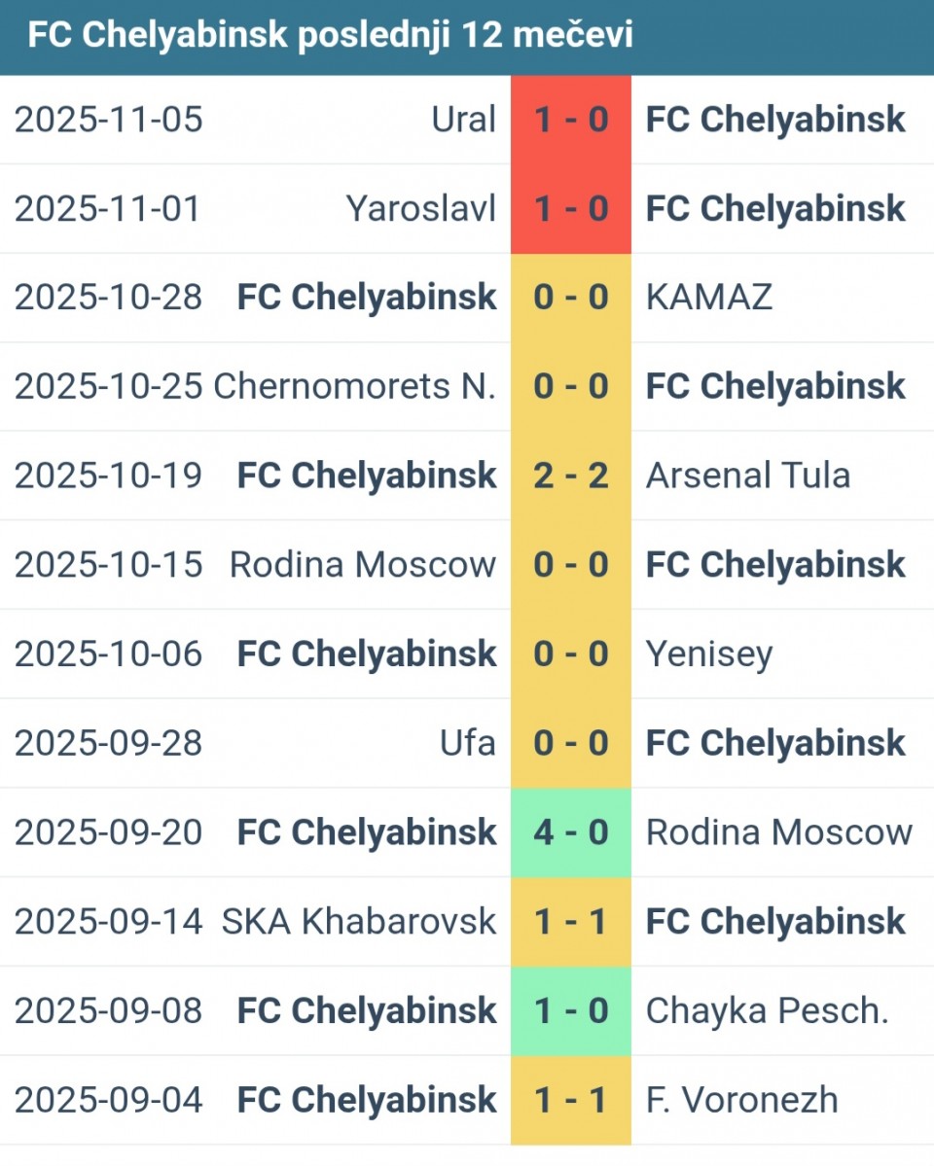The image size is (934, 1166).
Task: Select Rodina Moscow in the 2025-10-15 match
Action: 362,565
